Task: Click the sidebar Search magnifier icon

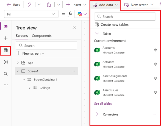Action: click(6, 74)
